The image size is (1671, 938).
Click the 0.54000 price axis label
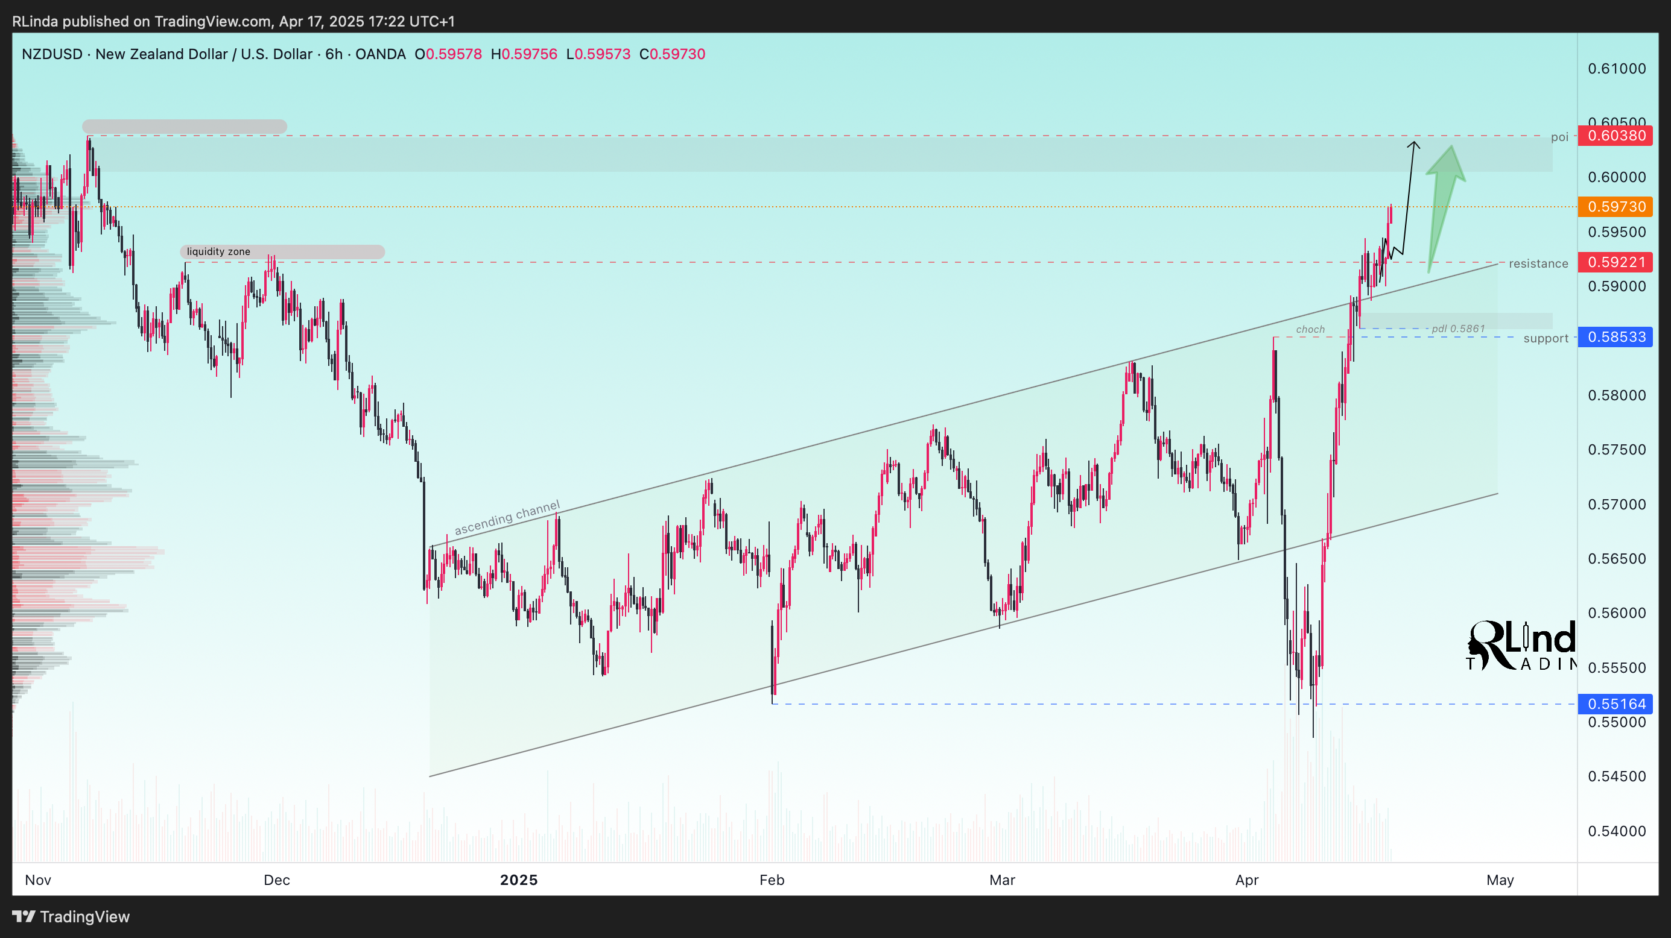coord(1617,831)
